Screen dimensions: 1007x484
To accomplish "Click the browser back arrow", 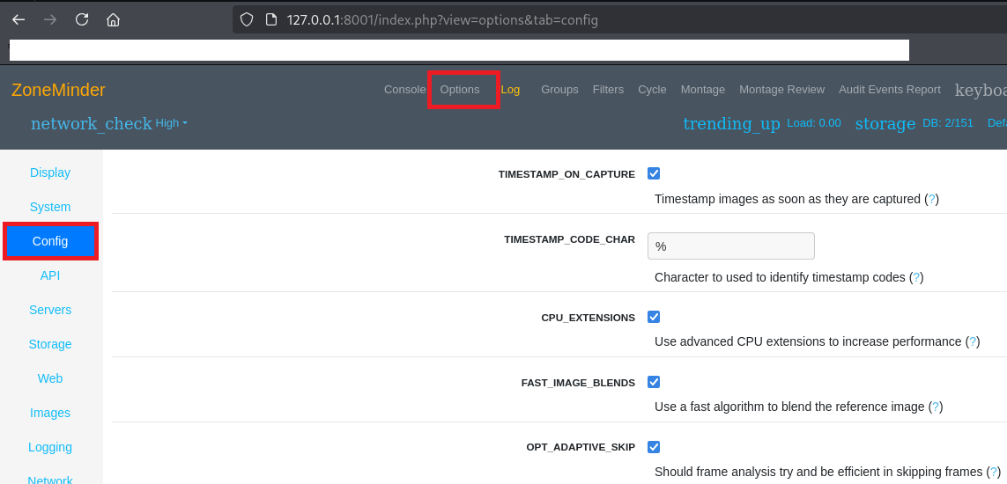I will click(19, 19).
